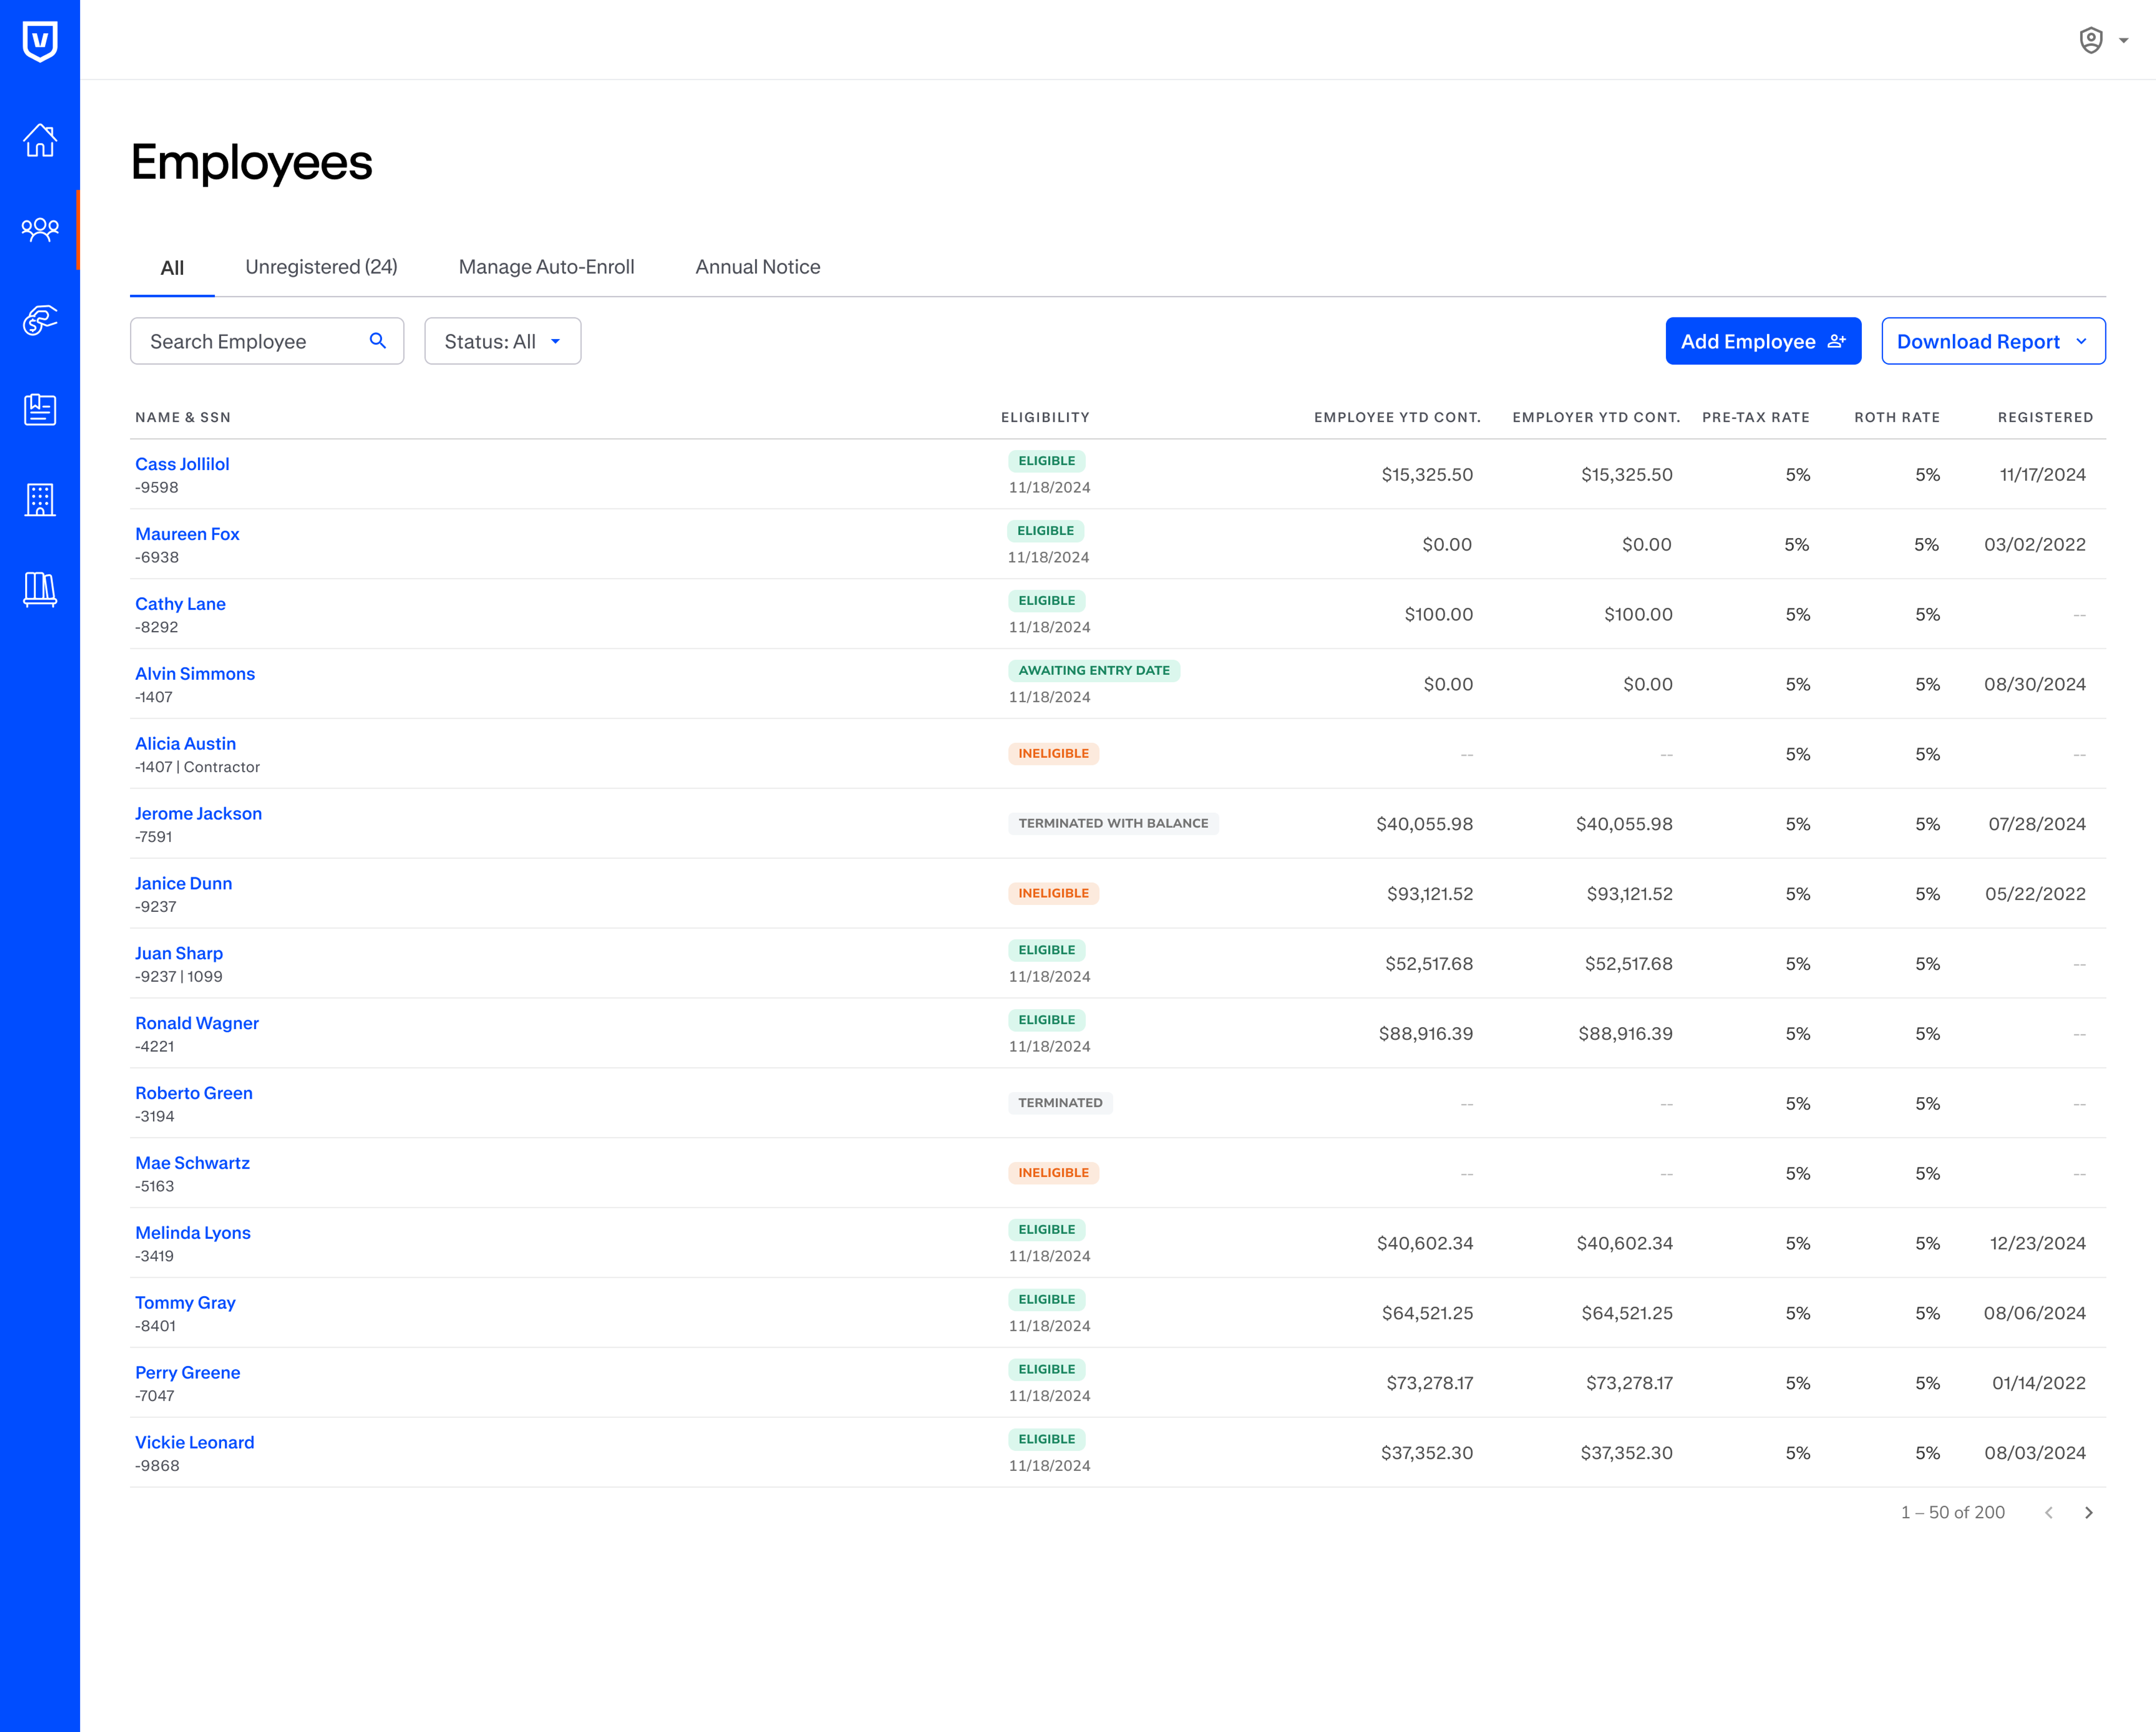Open Vickie Leonard's employee link

[194, 1442]
